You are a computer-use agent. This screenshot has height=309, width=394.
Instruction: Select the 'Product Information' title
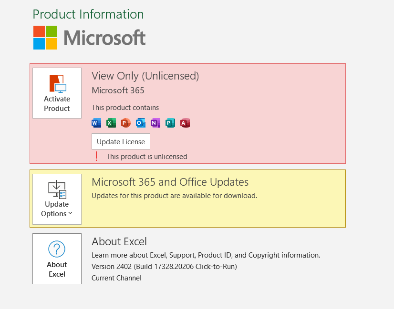[x=88, y=14]
